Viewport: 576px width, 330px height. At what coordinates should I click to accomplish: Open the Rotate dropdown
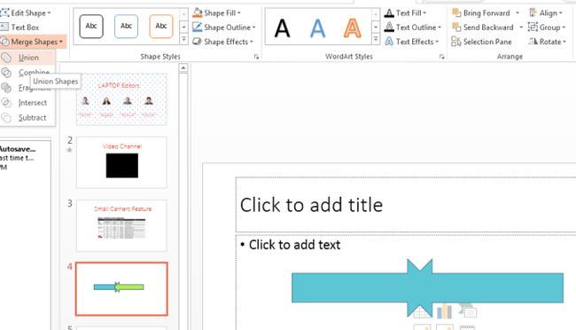pyautogui.click(x=548, y=42)
